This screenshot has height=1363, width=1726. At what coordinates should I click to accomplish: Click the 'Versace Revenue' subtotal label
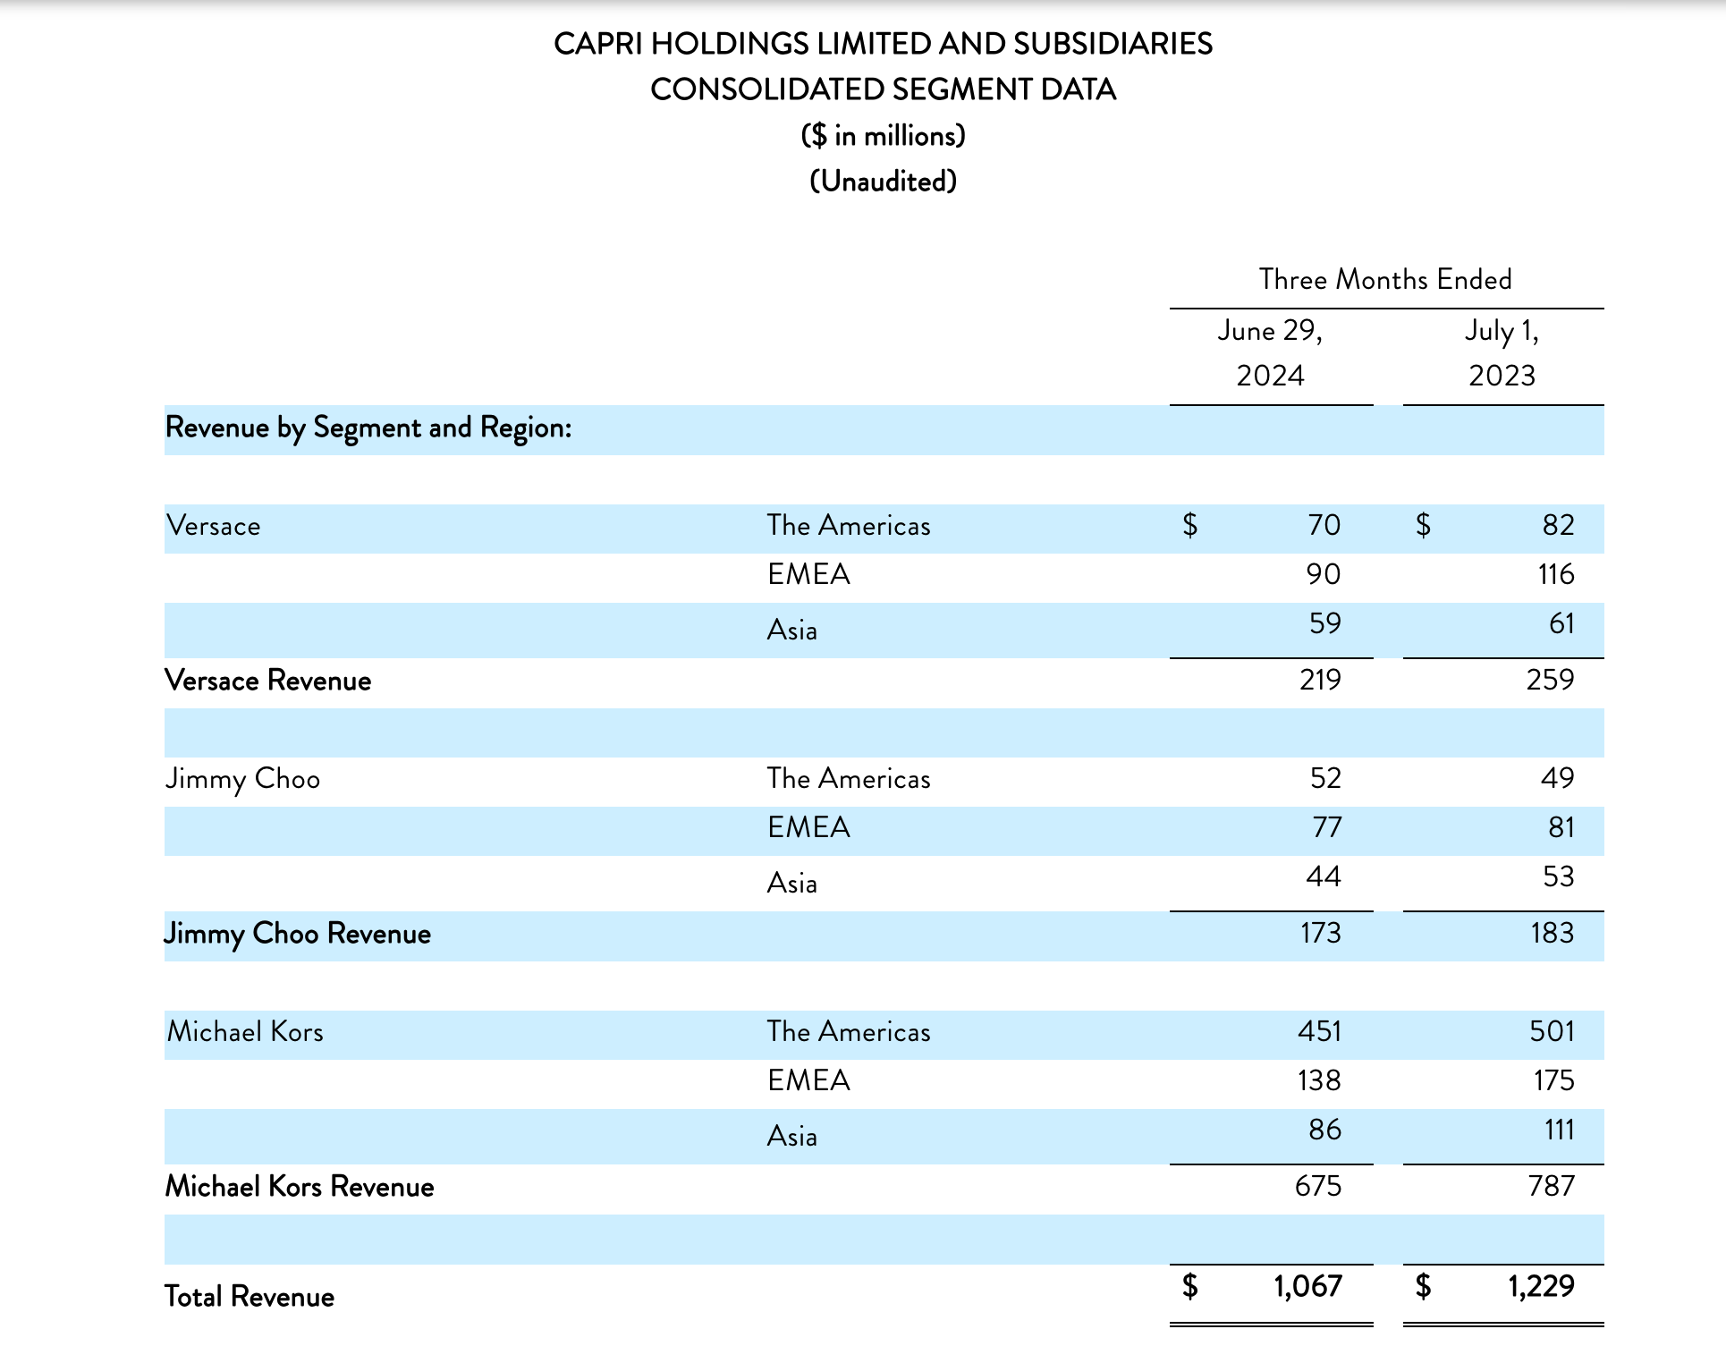coord(268,681)
